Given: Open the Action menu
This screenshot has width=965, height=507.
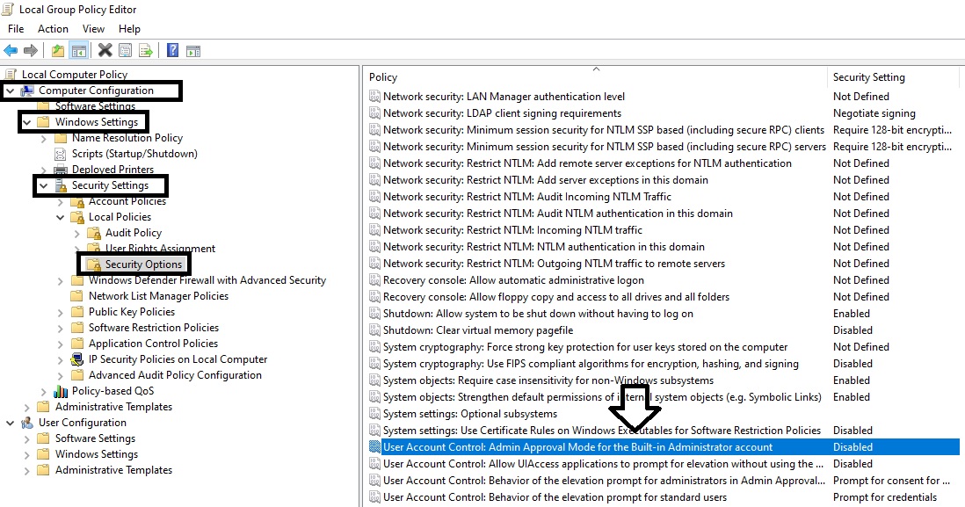Looking at the screenshot, I should tap(53, 28).
